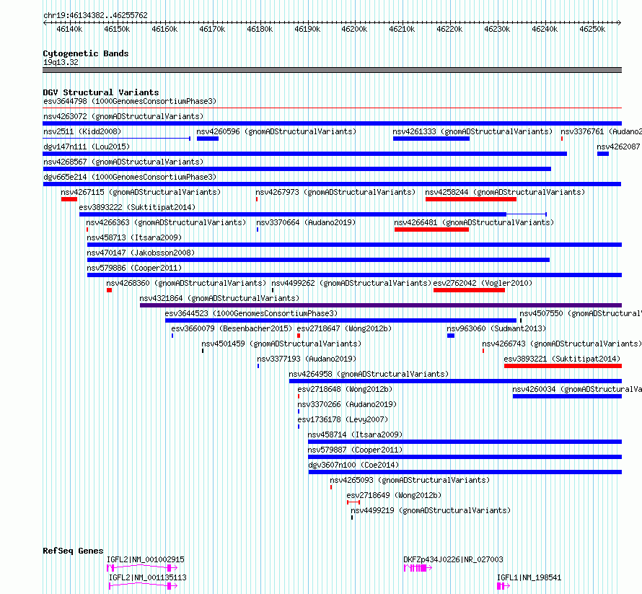Open nsv458713 (Itsara2009) variant
Viewport: 642px width, 594px height.
pos(134,237)
